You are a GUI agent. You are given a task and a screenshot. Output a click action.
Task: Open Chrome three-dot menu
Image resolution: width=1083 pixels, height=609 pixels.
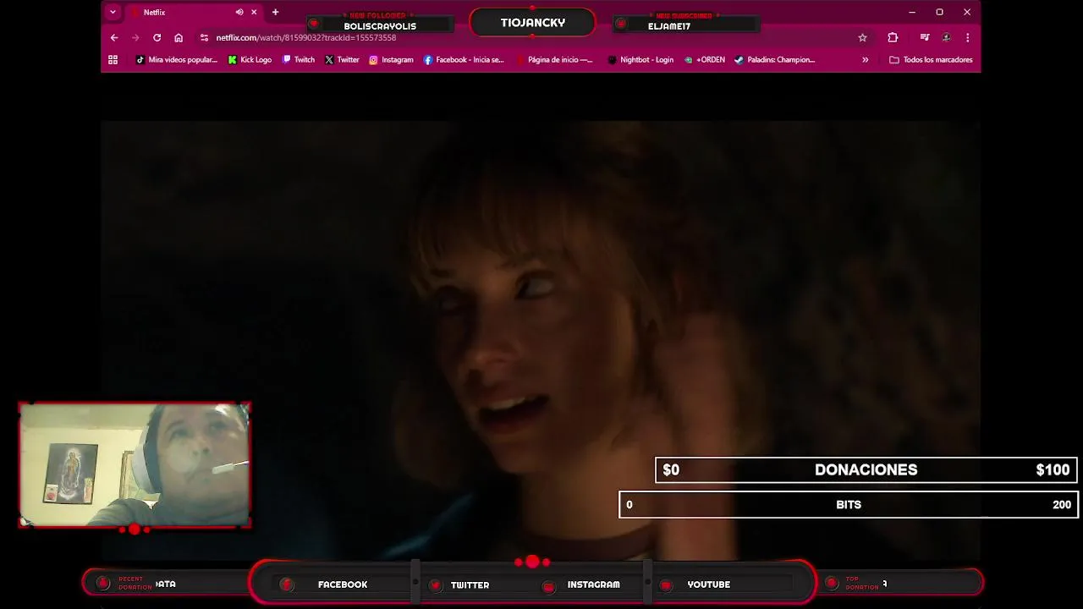coord(967,37)
